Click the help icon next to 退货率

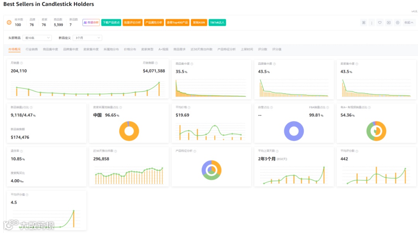pos(22,151)
